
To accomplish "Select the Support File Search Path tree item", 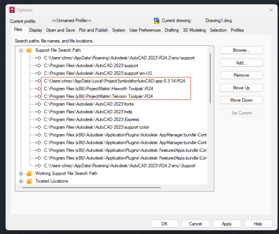I will [58, 50].
